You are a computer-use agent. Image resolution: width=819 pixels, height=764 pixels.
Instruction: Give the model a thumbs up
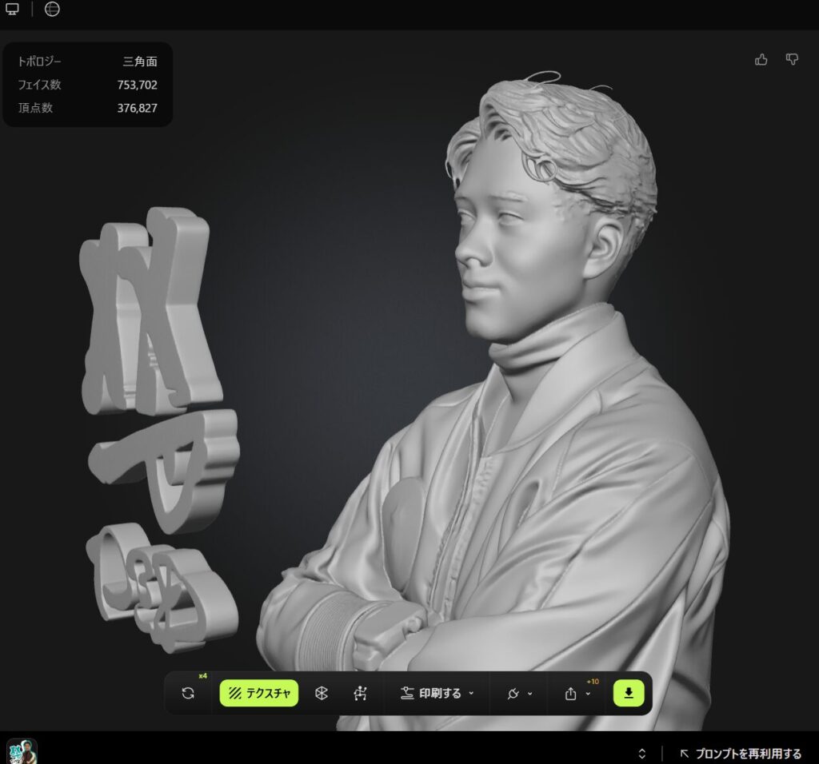click(761, 59)
